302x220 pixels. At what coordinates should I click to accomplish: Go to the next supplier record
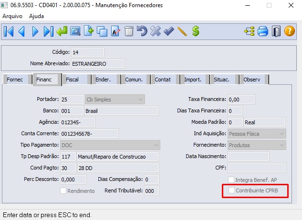tap(35, 31)
